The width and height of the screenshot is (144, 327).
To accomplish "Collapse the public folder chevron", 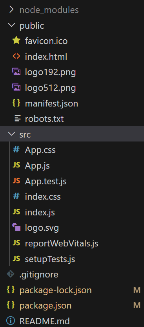I will pos(11,25).
